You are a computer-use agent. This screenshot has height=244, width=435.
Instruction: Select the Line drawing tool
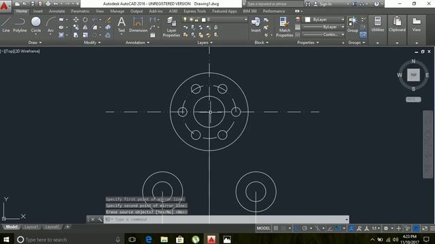(6, 24)
